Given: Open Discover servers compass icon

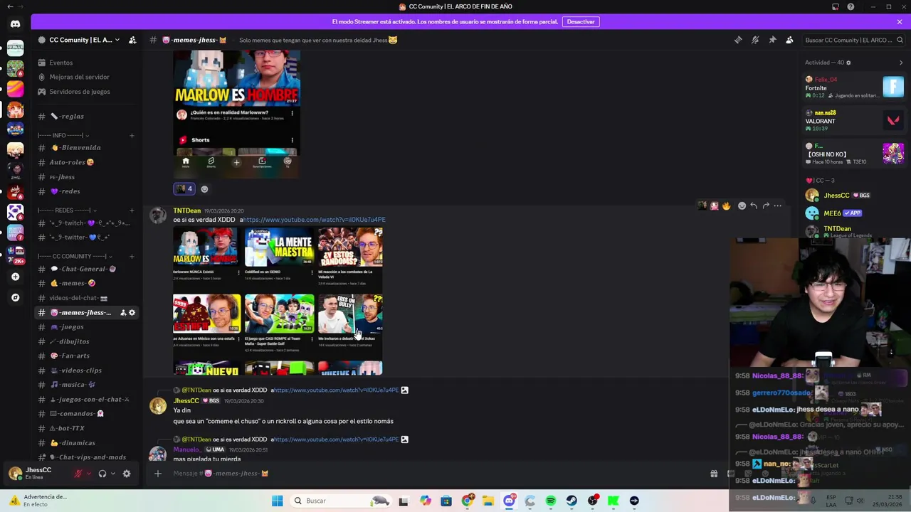Looking at the screenshot, I should tap(15, 297).
